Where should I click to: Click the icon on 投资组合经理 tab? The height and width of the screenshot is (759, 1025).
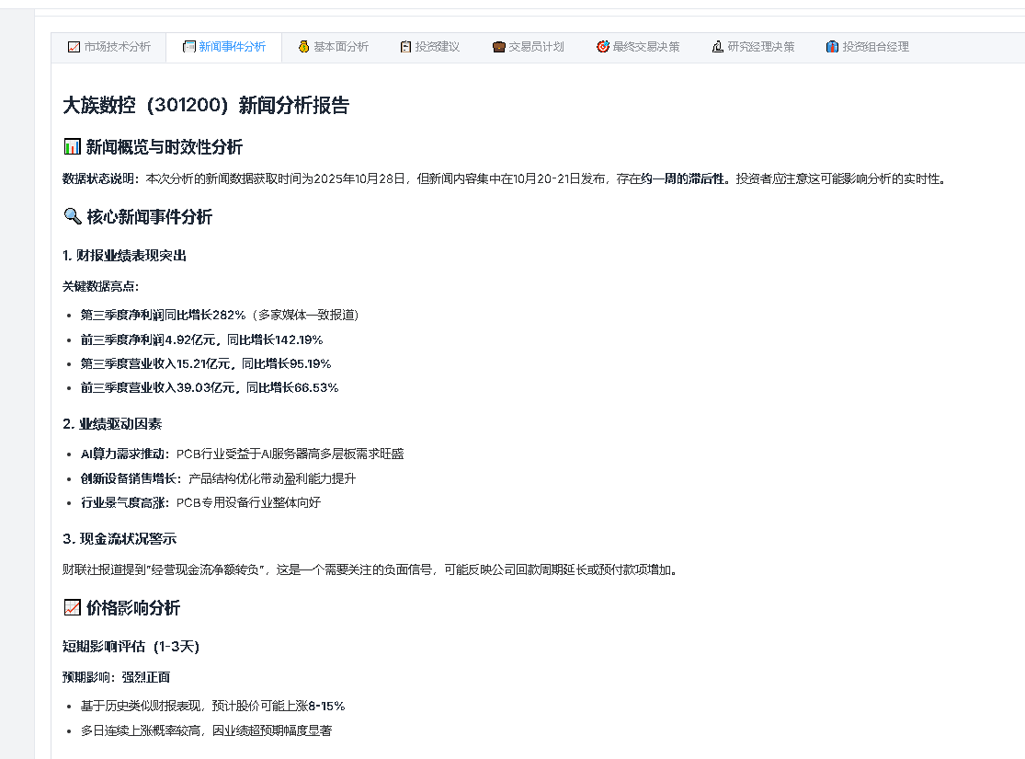832,47
